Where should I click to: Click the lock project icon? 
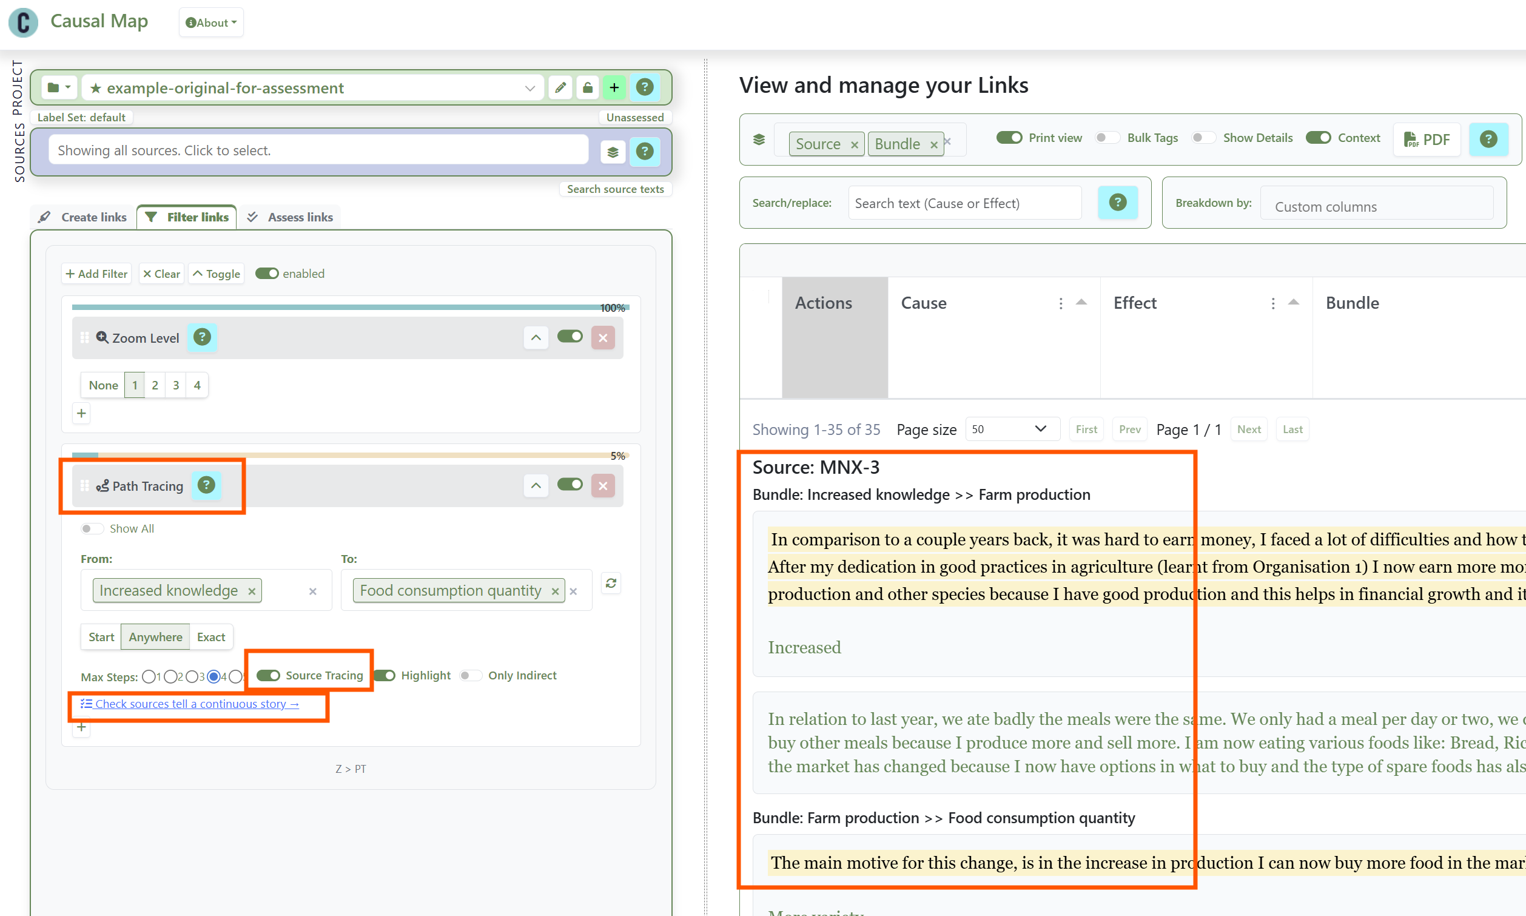point(588,87)
